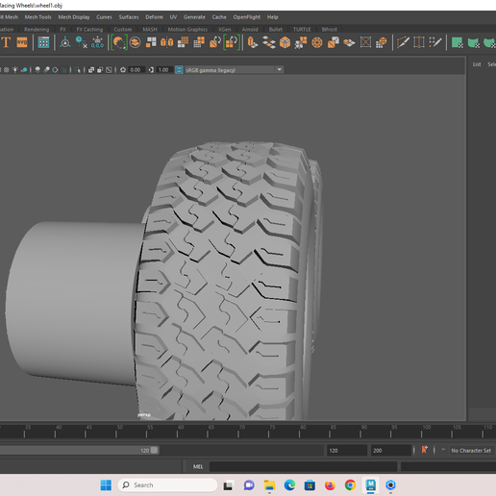Viewport: 496px width, 496px height.
Task: Open the Windows Start menu
Action: 106,485
